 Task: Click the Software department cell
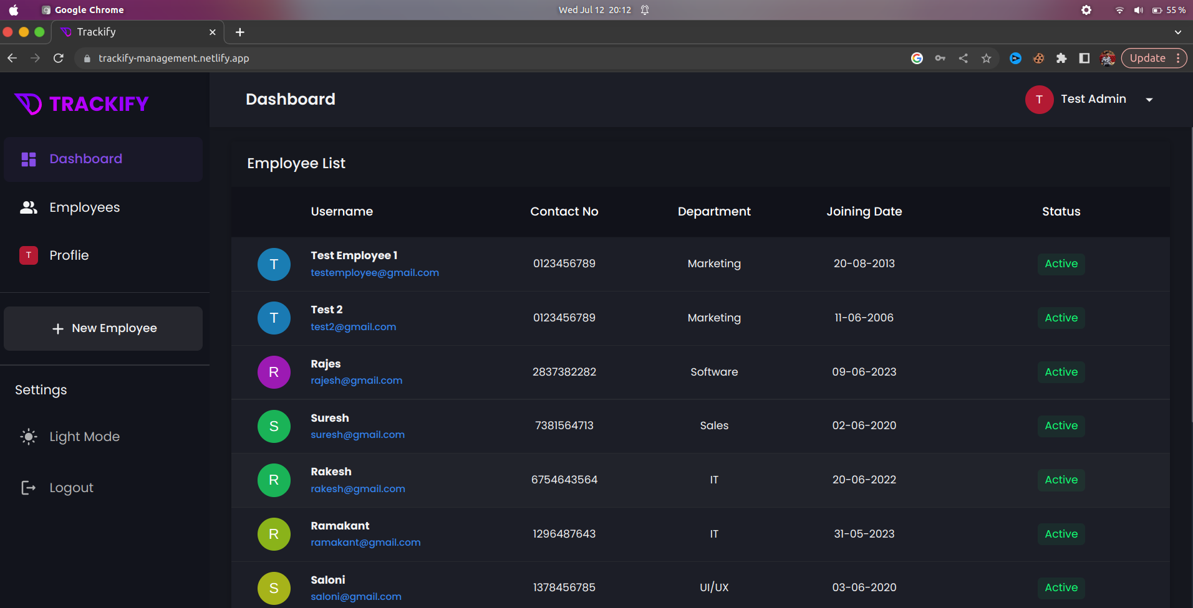tap(714, 372)
